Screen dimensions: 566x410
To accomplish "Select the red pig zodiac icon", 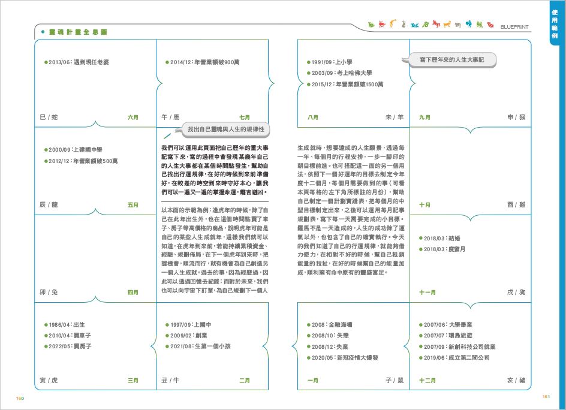I will pos(490,25).
